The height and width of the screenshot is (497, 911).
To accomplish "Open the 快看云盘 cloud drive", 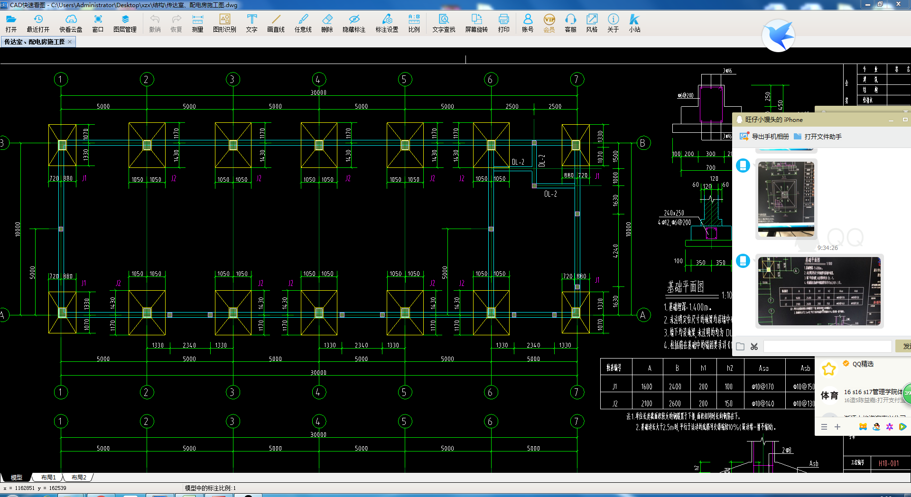I will coord(71,23).
